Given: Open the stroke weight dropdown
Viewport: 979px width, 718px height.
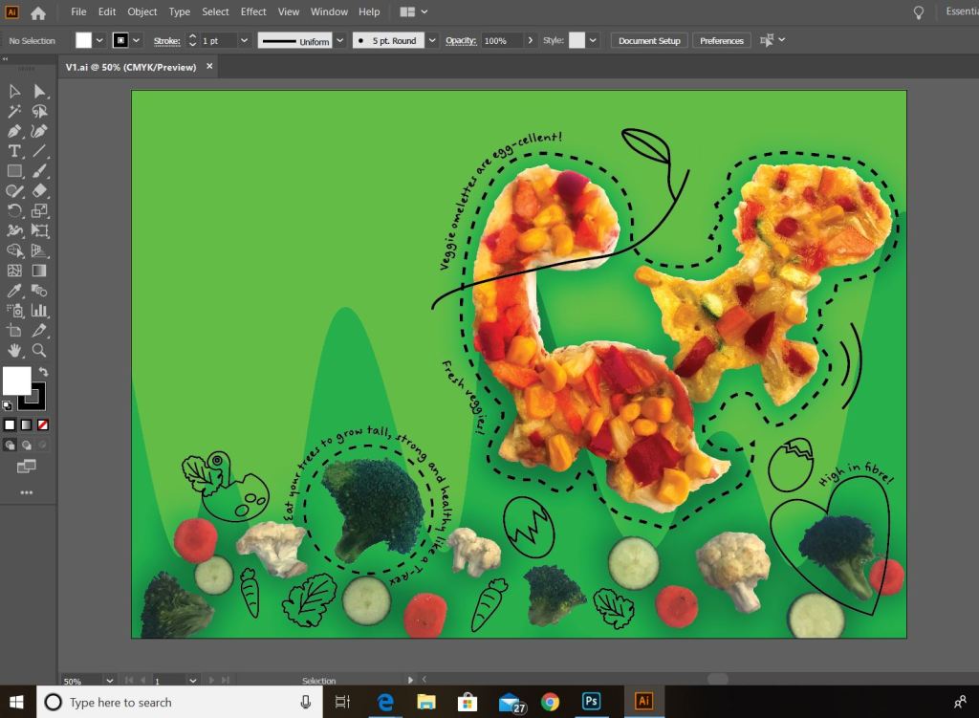Looking at the screenshot, I should point(244,40).
